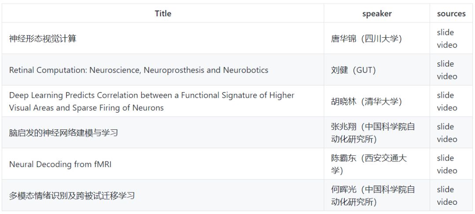Select the 神经形态视觉计算 title cell
The width and height of the screenshot is (475, 214).
[163, 38]
